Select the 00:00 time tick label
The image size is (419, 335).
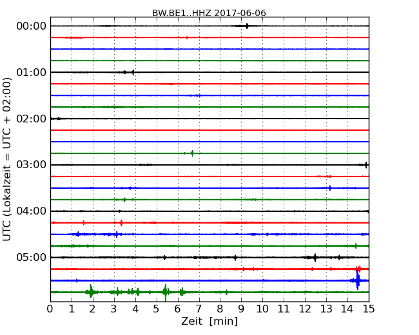32,26
